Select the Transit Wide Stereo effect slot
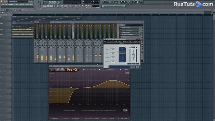The image size is (215, 121). [x=130, y=30]
